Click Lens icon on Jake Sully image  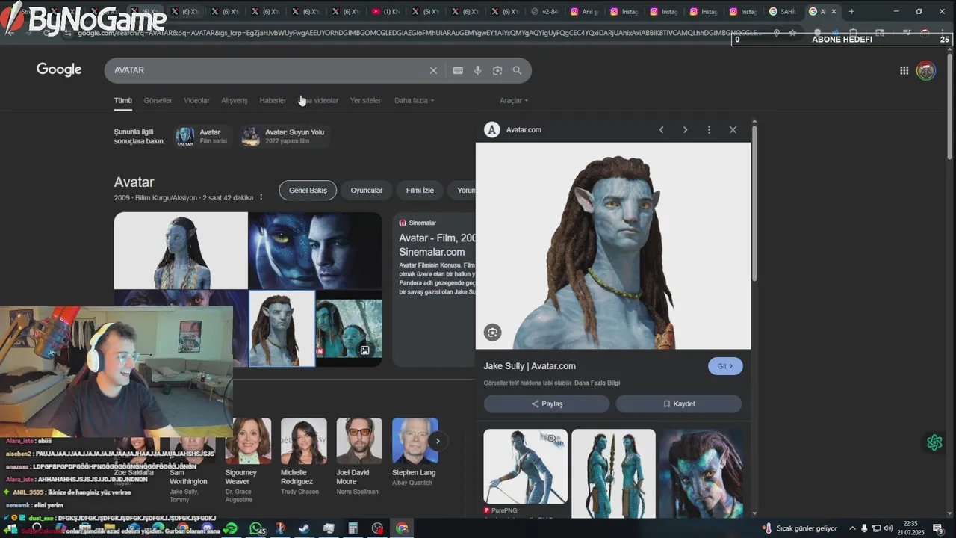coord(492,333)
